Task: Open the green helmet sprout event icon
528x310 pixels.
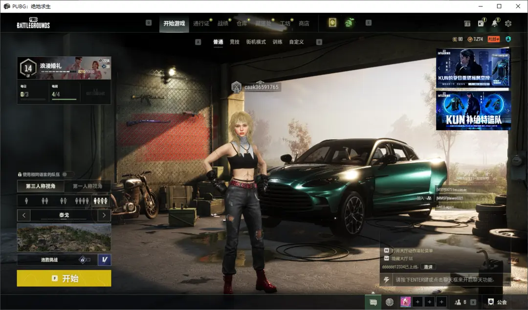Action: tap(349, 22)
